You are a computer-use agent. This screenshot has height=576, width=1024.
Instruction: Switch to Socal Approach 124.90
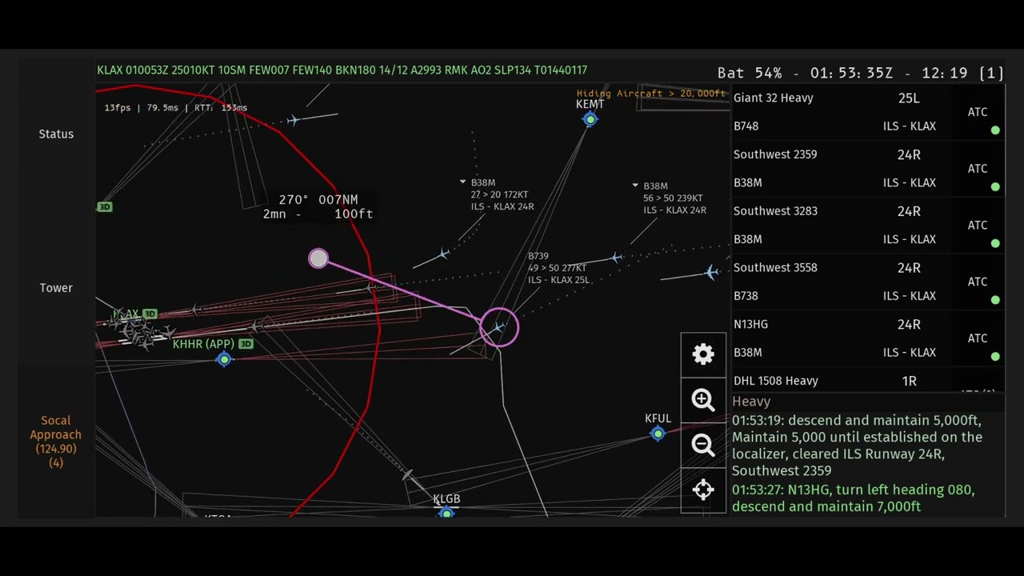click(x=55, y=441)
